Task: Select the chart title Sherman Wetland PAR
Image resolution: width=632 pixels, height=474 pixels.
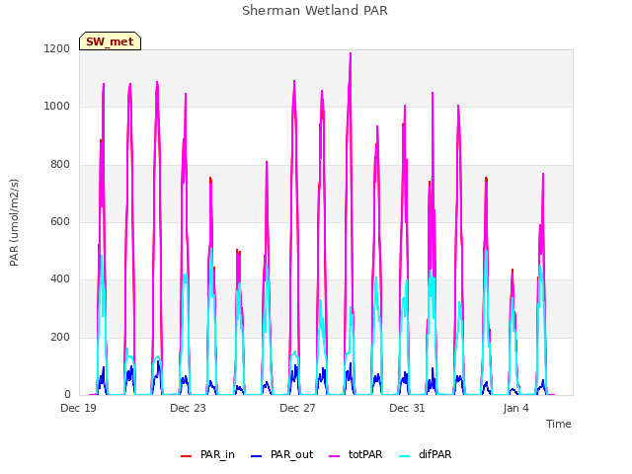Action: [x=315, y=11]
